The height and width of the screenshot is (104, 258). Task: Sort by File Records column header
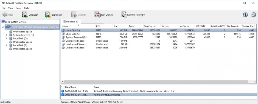[x=233, y=26]
